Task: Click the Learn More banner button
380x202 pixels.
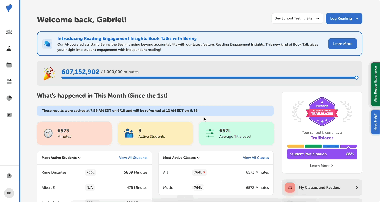Action: coord(342,44)
